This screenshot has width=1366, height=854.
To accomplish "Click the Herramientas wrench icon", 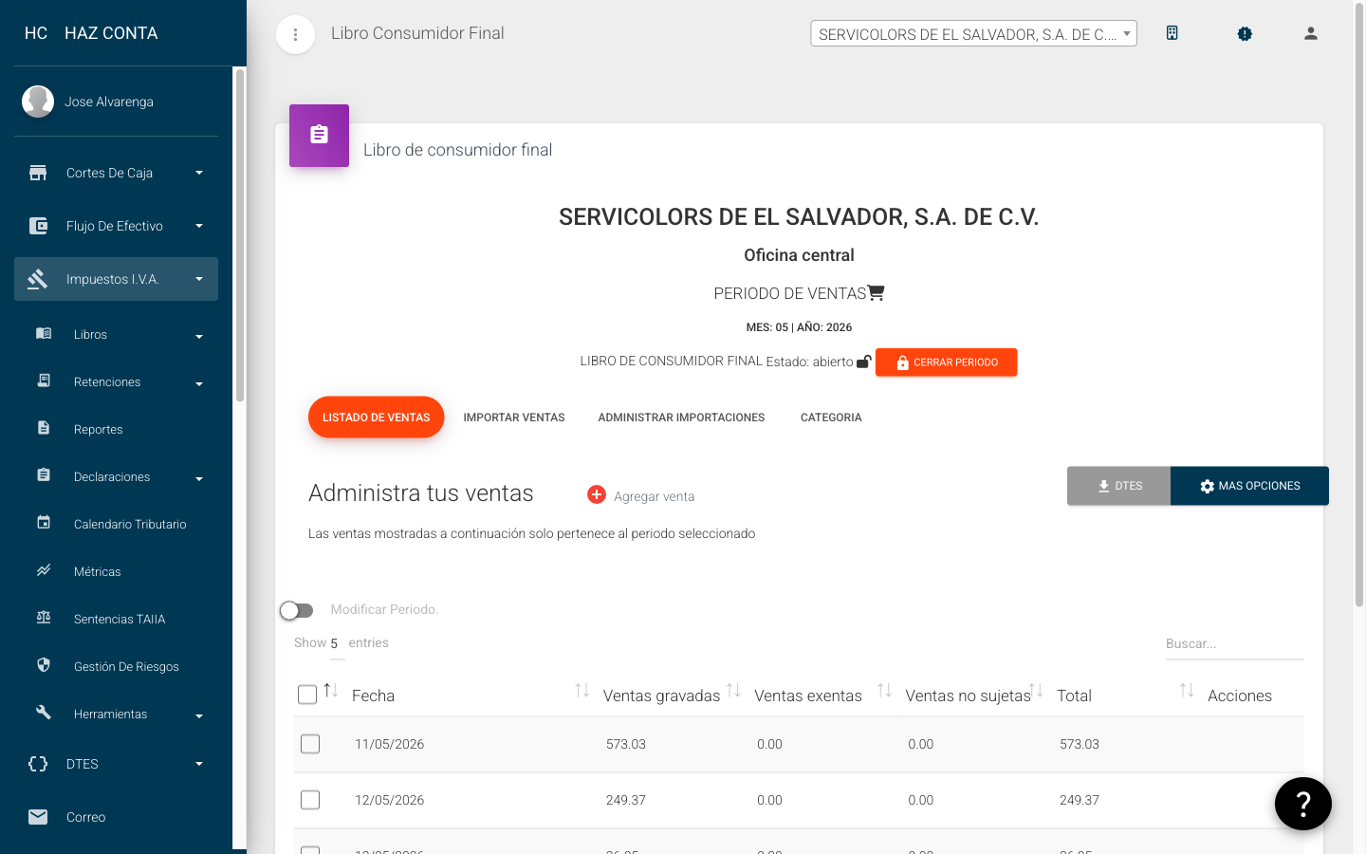I will [44, 712].
